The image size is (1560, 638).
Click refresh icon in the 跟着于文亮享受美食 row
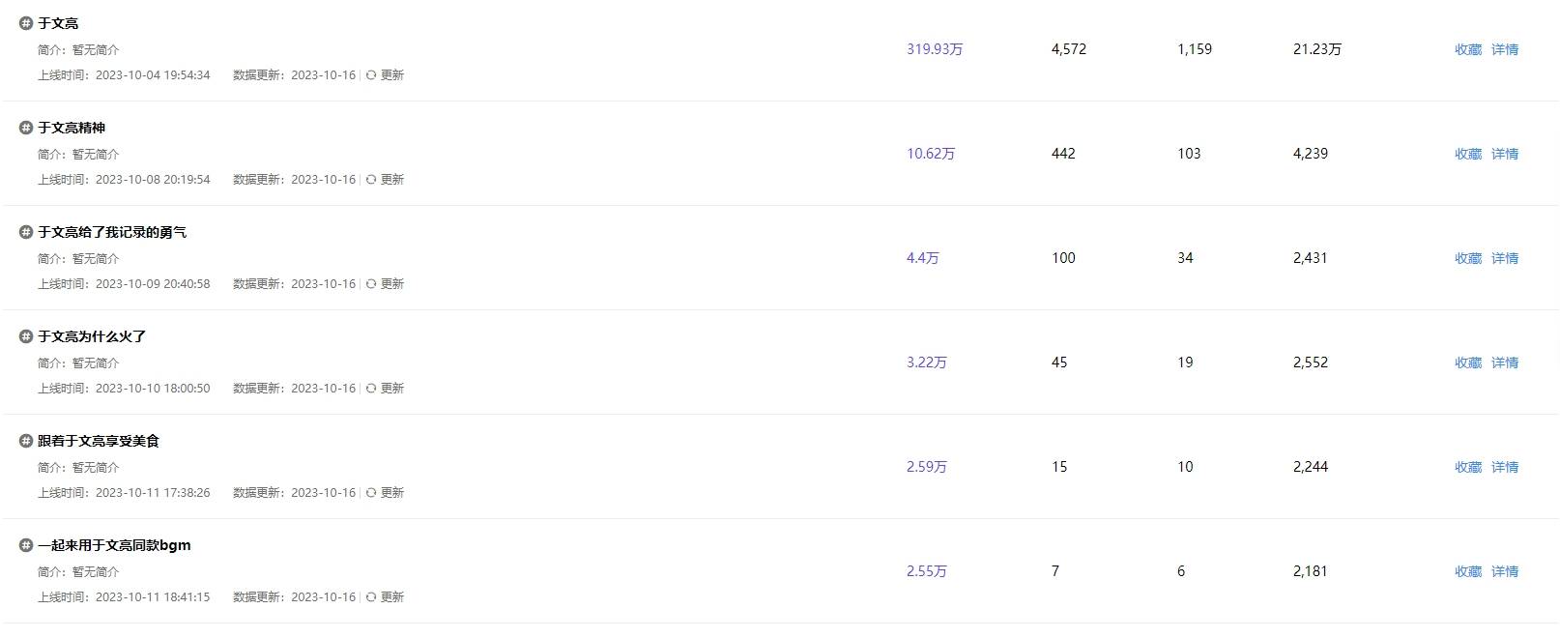coord(371,493)
